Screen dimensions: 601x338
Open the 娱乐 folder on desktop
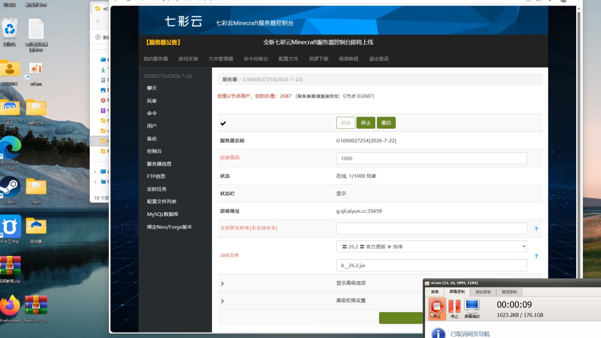coord(9,112)
